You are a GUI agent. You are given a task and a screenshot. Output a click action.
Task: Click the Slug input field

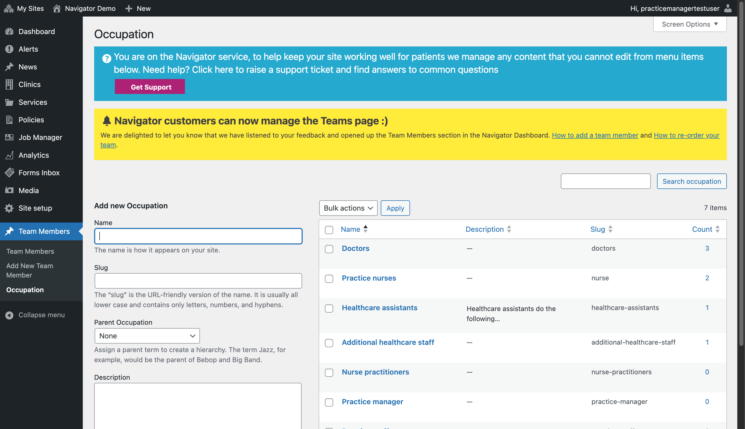198,281
